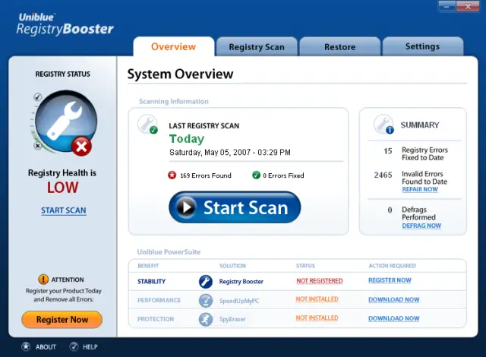The height and width of the screenshot is (357, 486).
Task: Click the Summary info wrench icon
Action: click(383, 125)
